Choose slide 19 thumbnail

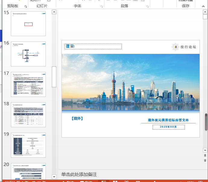[x=28, y=145]
